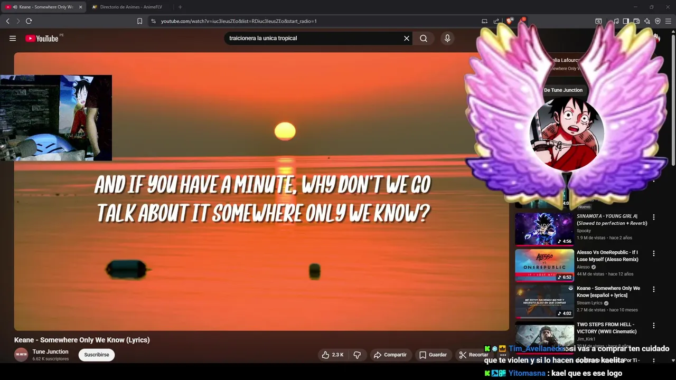Clip the video with Recortar
Viewport: 676px width, 380px height.
point(474,355)
